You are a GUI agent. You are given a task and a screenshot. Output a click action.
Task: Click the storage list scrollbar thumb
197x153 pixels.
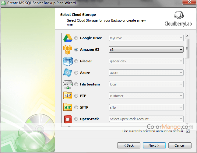click(187, 48)
